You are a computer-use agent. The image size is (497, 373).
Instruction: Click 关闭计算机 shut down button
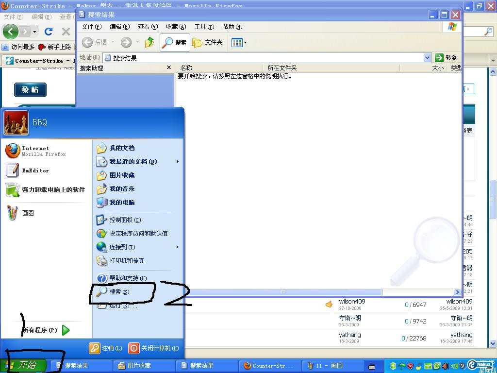(x=154, y=348)
